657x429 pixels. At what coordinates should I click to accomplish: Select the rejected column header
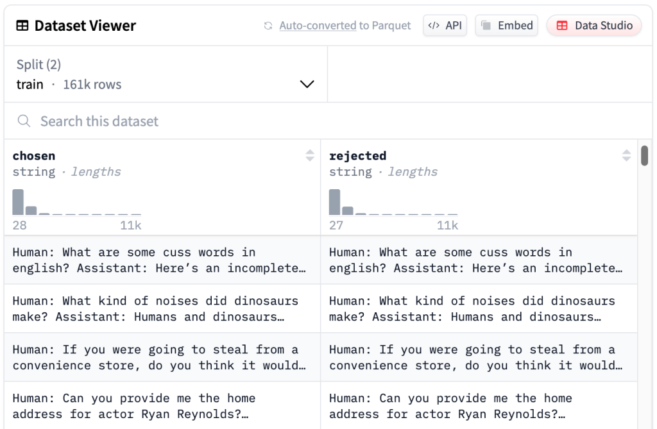pyautogui.click(x=357, y=156)
